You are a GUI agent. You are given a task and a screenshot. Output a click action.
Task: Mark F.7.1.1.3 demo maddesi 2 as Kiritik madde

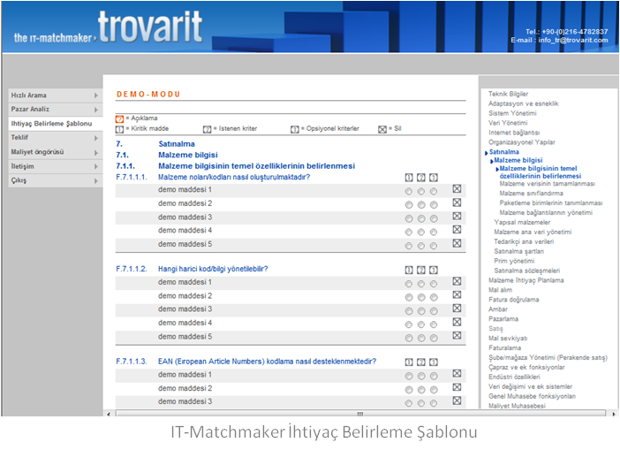pyautogui.click(x=409, y=390)
